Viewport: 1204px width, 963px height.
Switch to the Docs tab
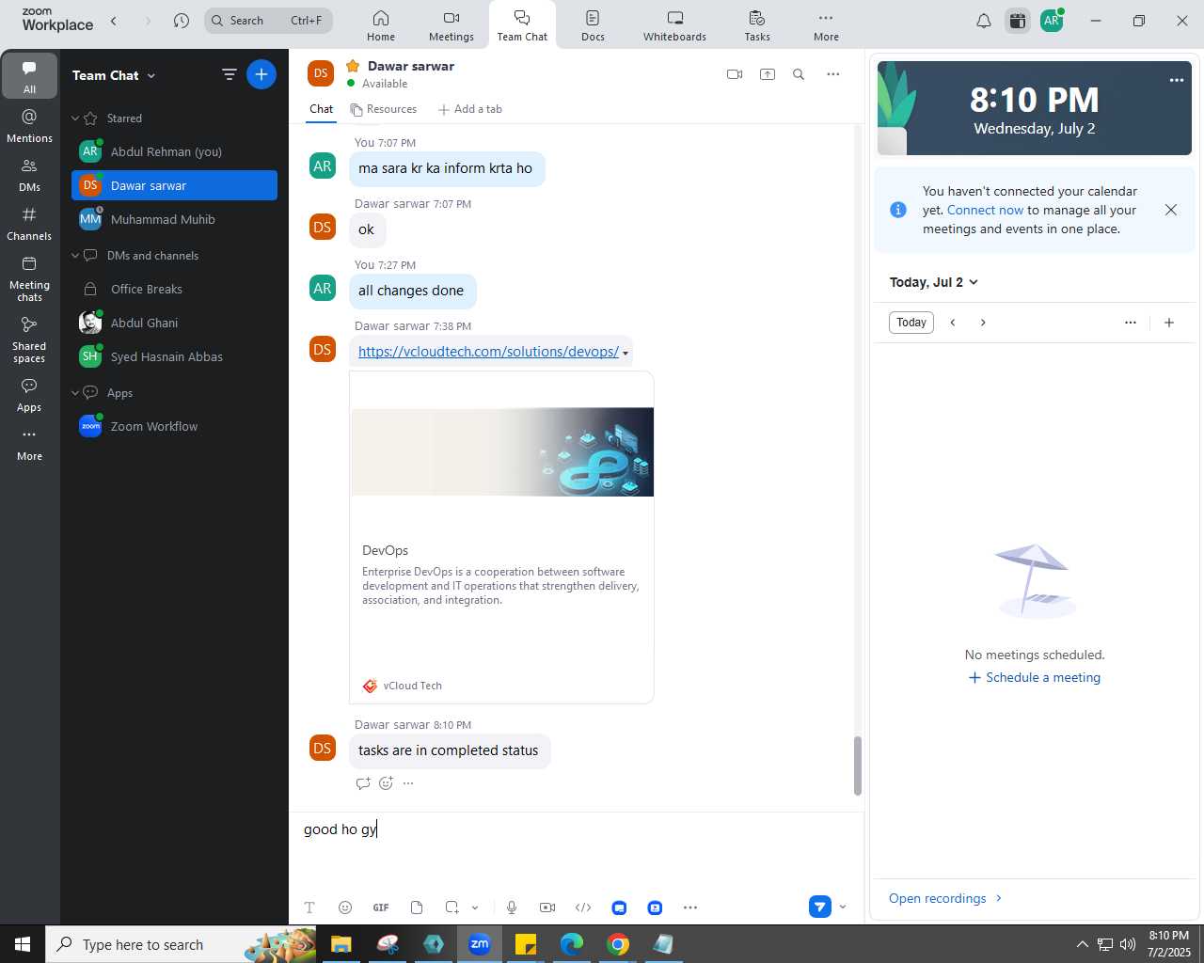tap(593, 25)
